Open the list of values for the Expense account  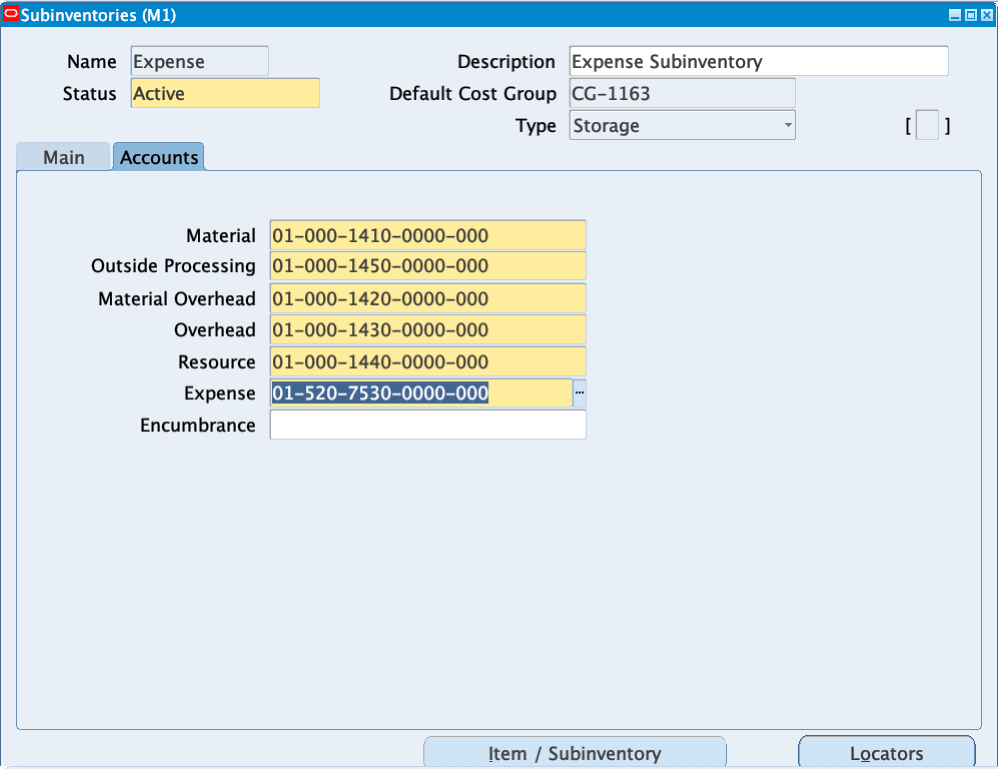tap(580, 394)
